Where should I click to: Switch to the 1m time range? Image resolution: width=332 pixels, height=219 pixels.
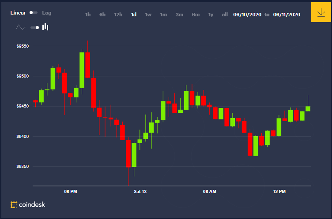click(x=163, y=15)
